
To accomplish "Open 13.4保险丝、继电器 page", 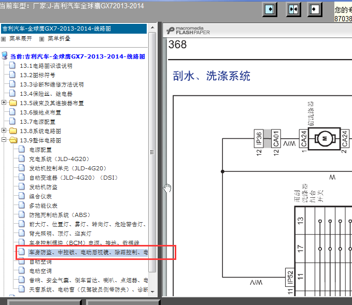I will pyautogui.click(x=46, y=94).
